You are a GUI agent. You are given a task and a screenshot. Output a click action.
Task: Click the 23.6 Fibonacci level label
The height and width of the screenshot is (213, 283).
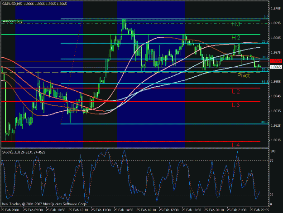click(x=265, y=41)
